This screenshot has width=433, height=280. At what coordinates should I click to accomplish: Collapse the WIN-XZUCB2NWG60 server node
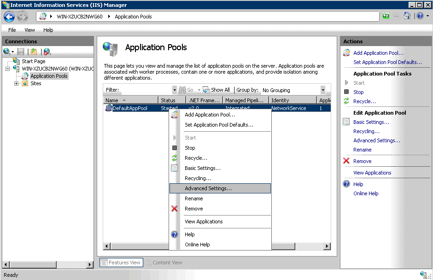(7, 69)
